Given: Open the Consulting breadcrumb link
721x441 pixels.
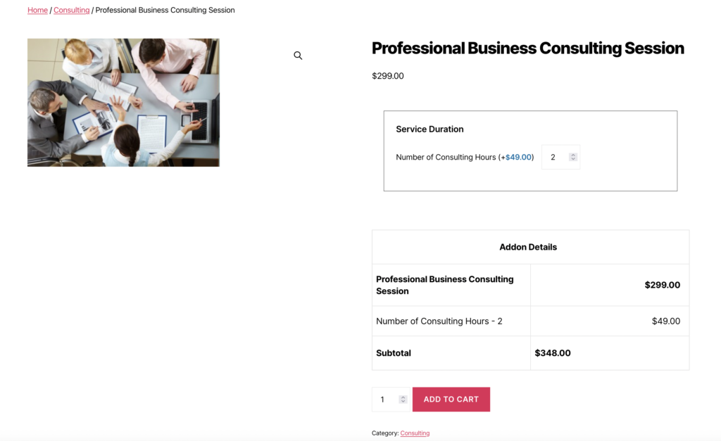Looking at the screenshot, I should pos(72,11).
